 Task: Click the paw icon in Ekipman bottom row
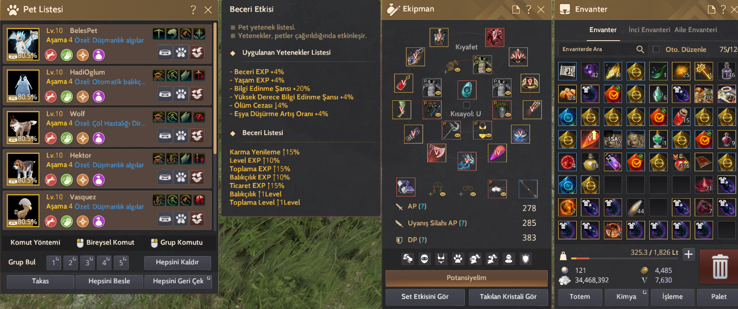tap(458, 259)
